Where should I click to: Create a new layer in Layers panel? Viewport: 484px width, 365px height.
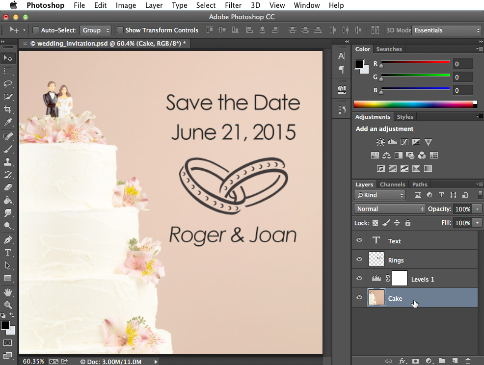click(x=455, y=360)
